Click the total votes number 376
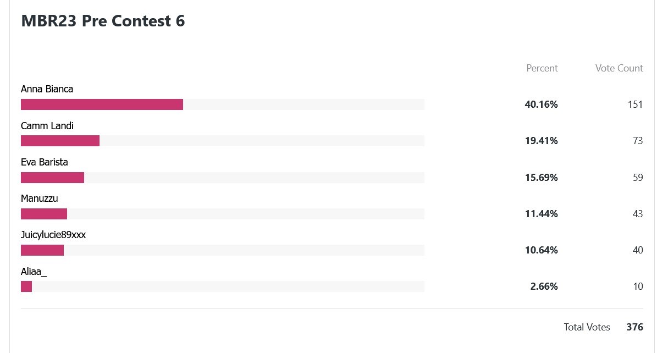The height and width of the screenshot is (353, 657). tap(635, 327)
